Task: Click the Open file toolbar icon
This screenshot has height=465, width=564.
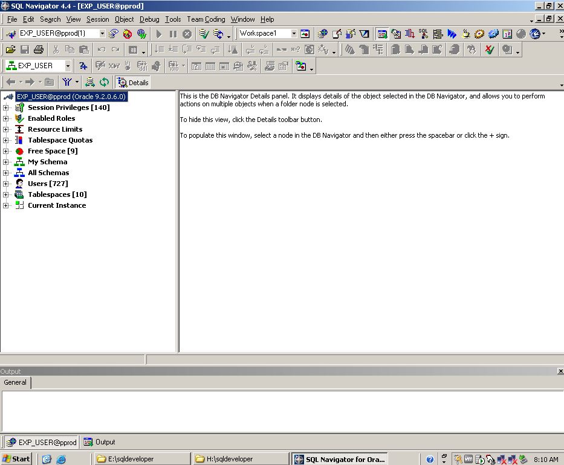Action: 11,50
